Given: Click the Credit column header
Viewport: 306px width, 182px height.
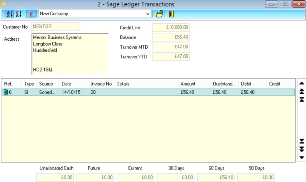Looking at the screenshot, I should point(281,84).
